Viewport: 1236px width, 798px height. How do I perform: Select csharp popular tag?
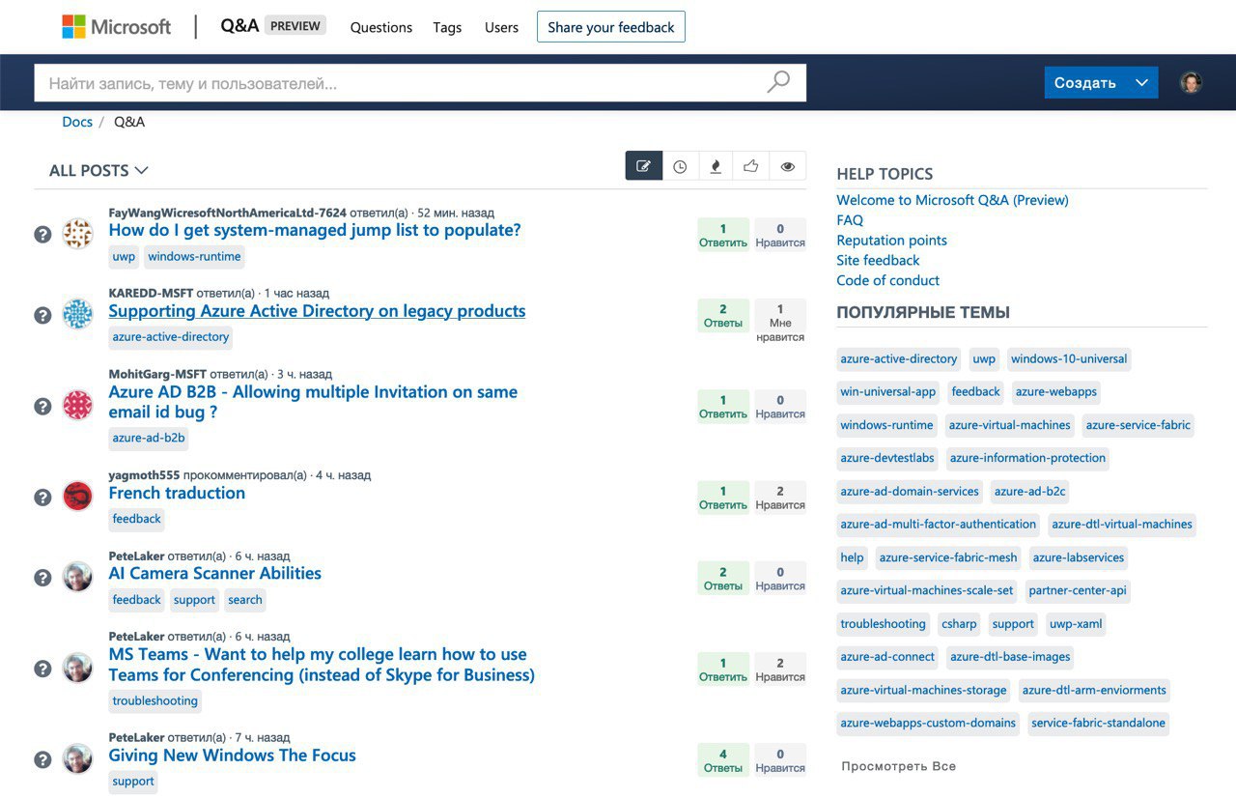click(959, 624)
